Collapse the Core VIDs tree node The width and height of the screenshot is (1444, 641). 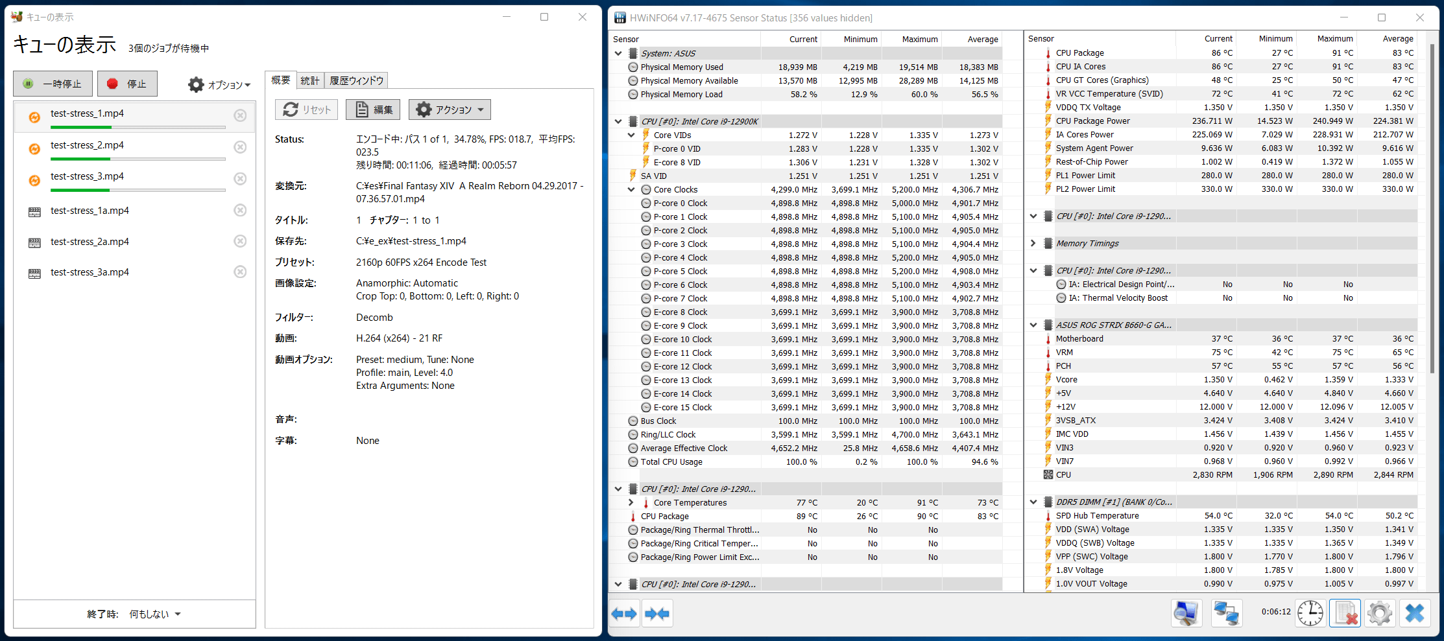pos(631,135)
